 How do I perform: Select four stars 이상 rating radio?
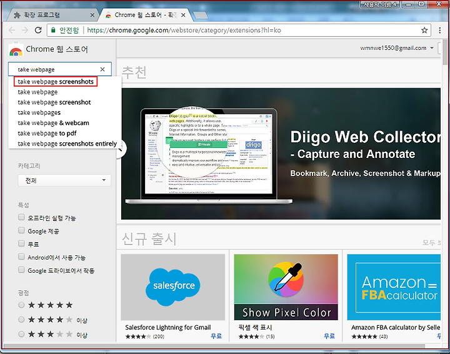[x=21, y=319]
